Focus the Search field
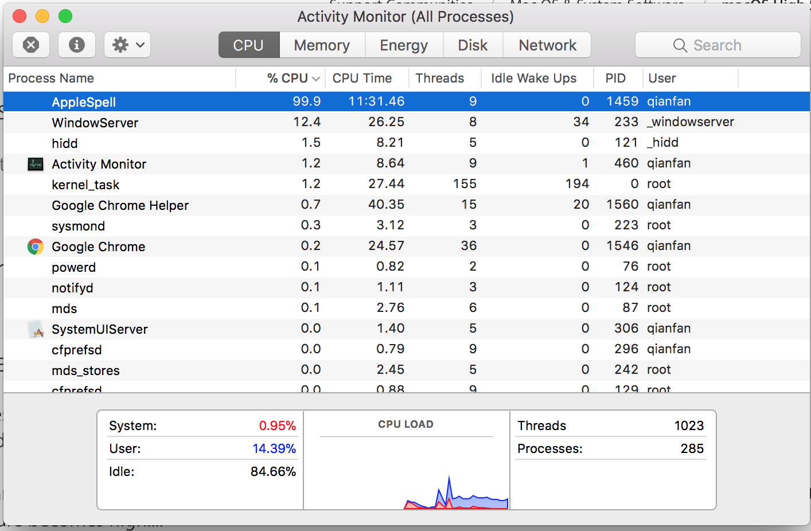The image size is (811, 531). click(x=718, y=45)
